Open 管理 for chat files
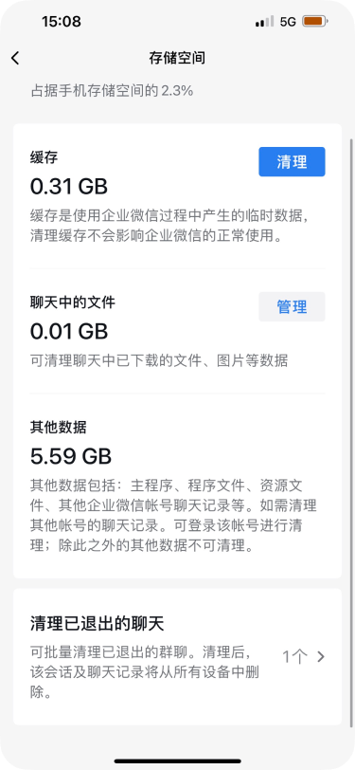 pos(292,307)
